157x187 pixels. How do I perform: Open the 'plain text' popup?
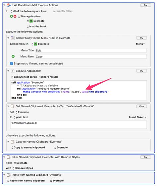(21, 117)
